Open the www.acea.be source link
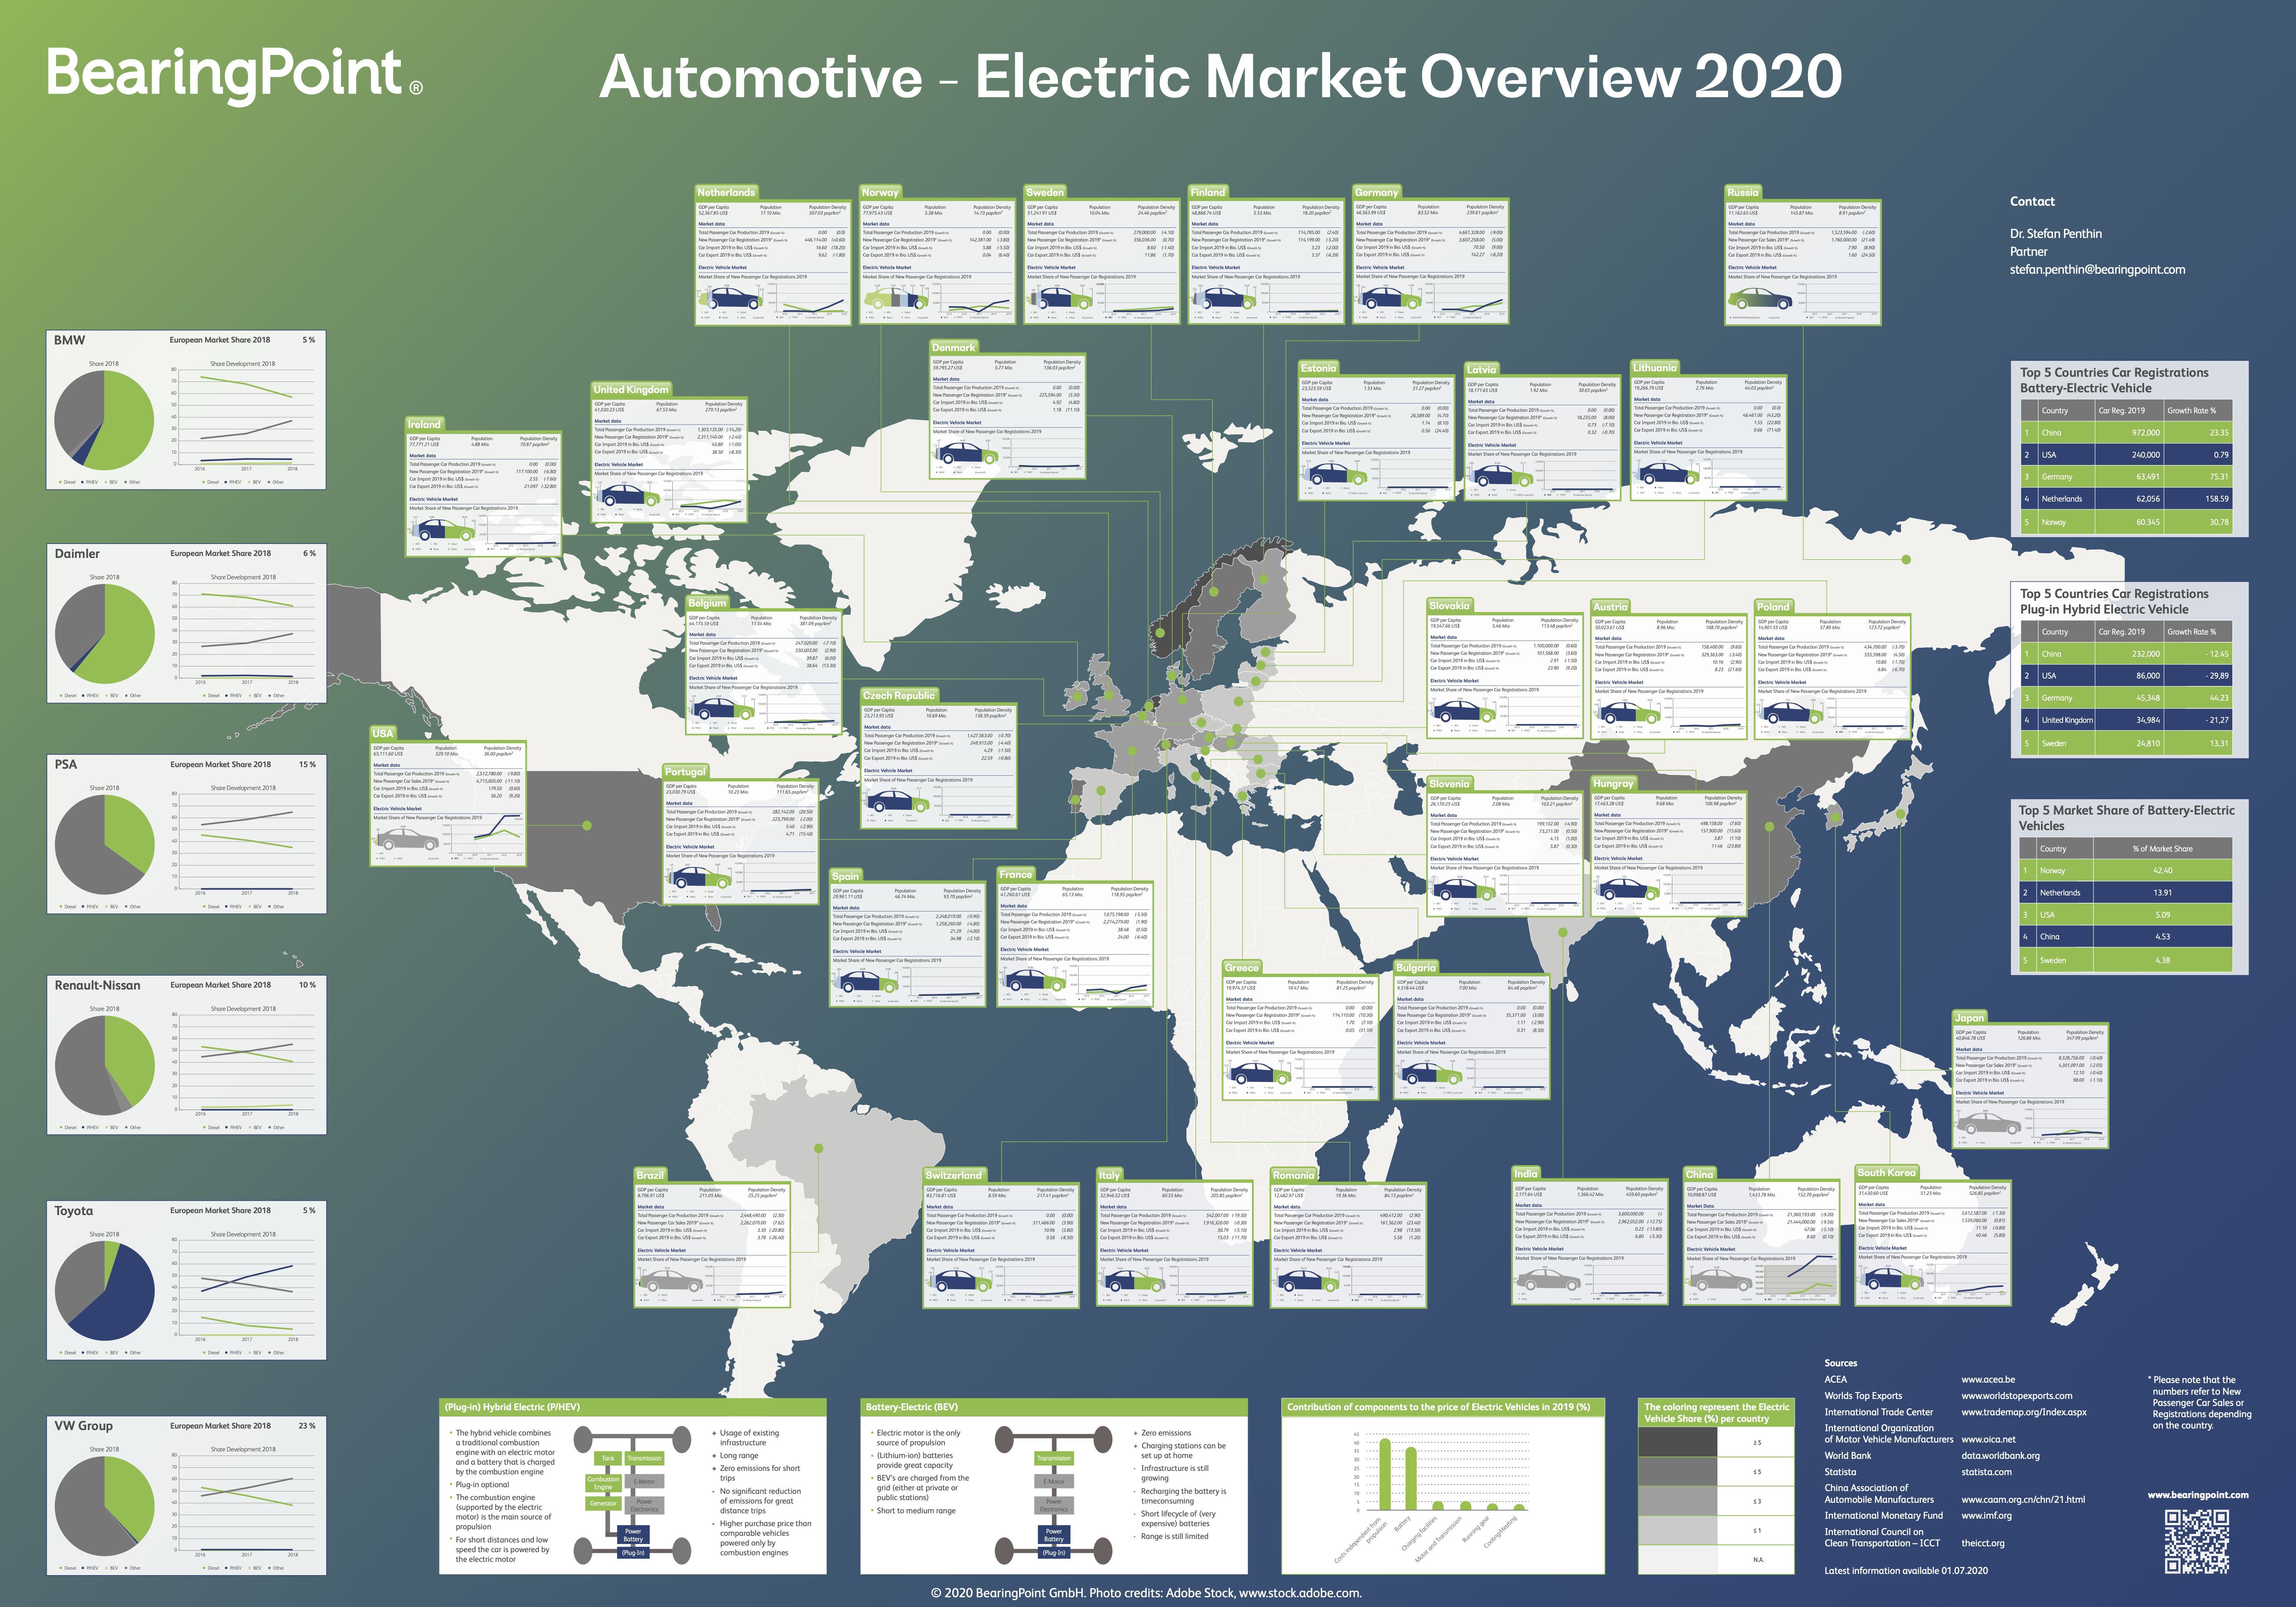Image resolution: width=2296 pixels, height=1607 pixels. (x=1988, y=1379)
